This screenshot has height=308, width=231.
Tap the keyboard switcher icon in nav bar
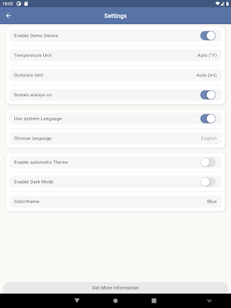tap(209, 300)
